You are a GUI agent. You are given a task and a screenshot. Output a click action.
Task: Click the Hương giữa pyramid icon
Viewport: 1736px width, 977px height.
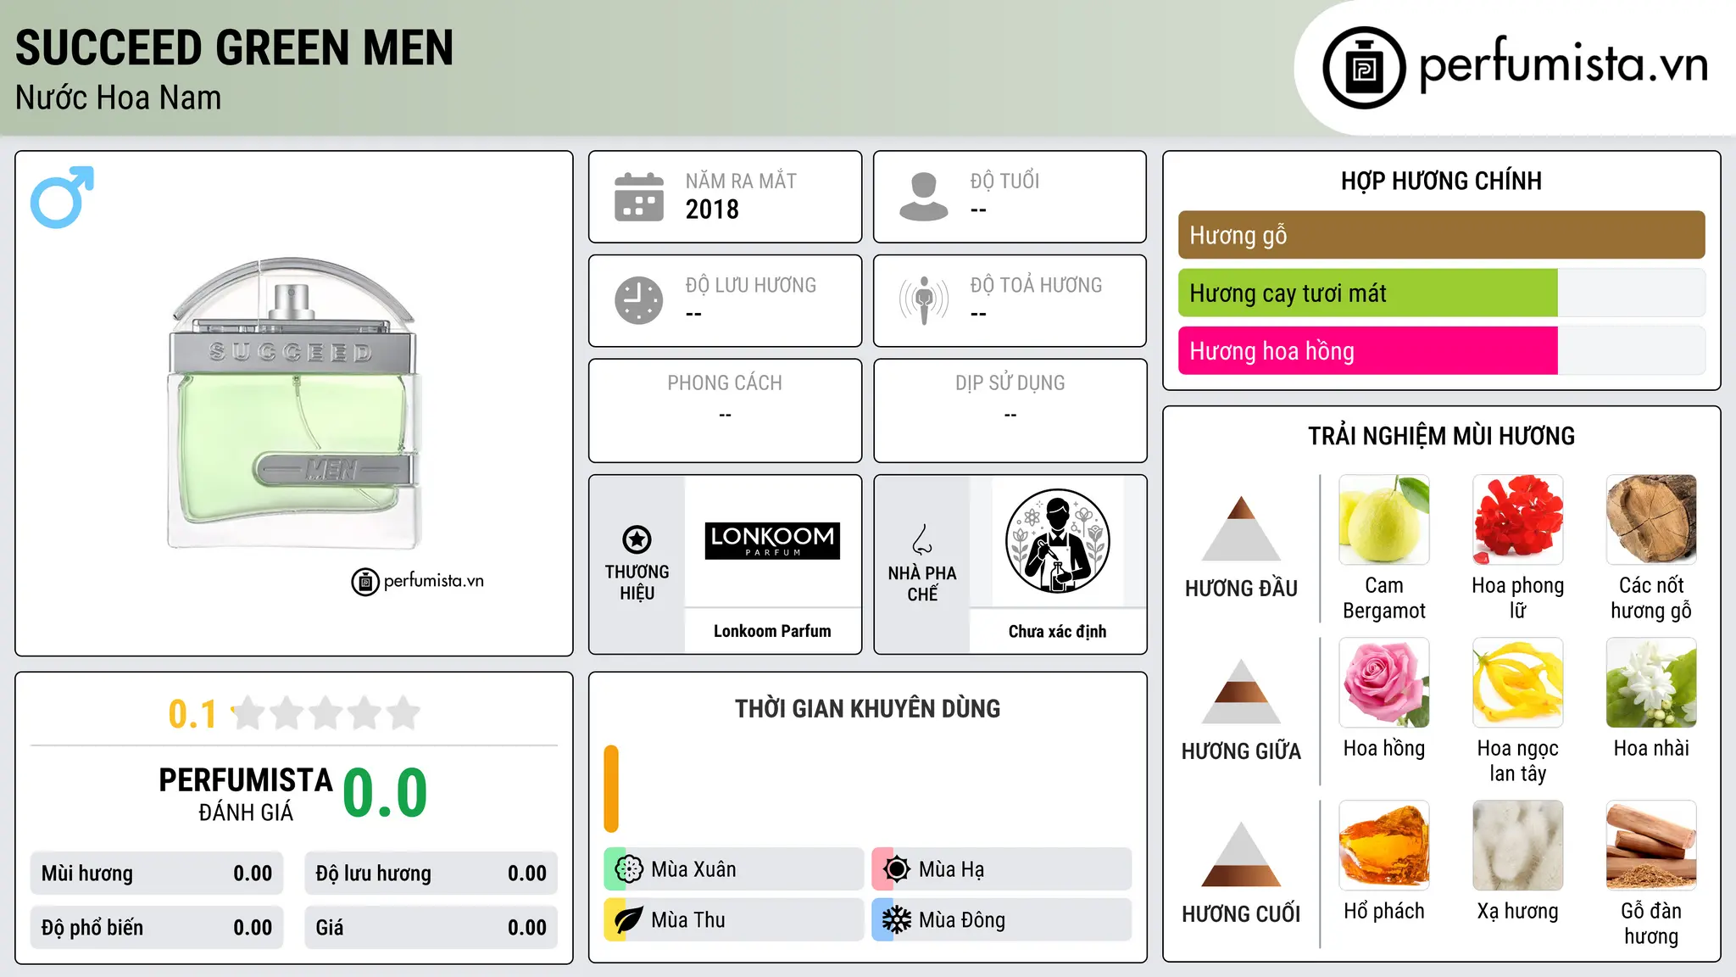pos(1241,691)
